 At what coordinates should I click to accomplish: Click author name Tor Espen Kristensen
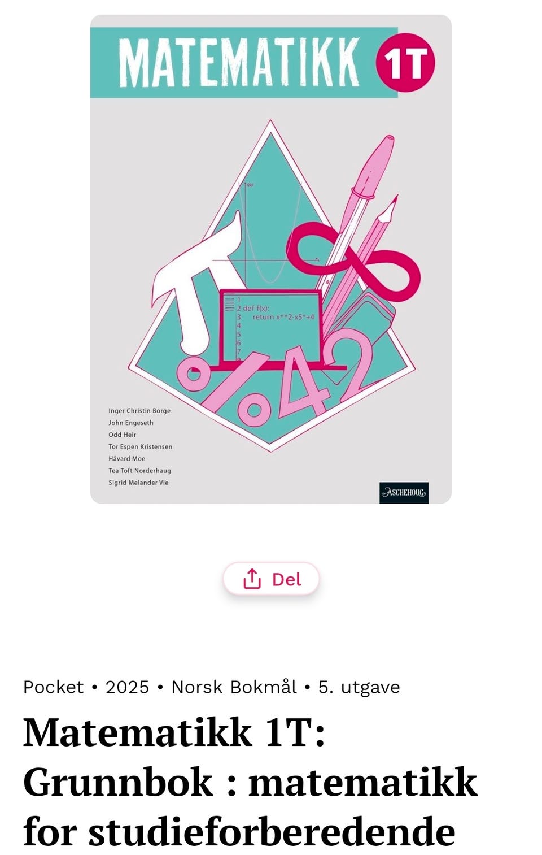click(x=141, y=446)
